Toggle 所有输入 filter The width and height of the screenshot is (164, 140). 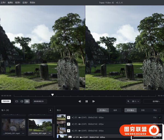103,110
